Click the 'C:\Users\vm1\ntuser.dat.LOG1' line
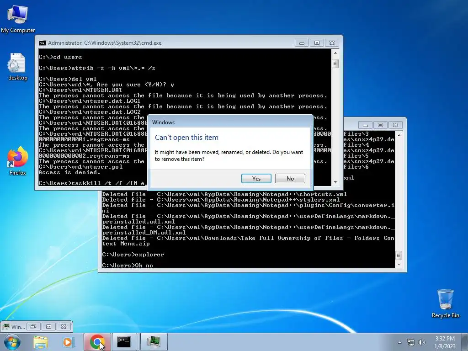 tap(90, 101)
